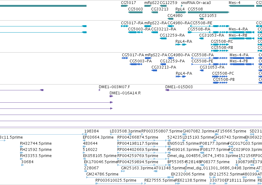Click BAC end DME1-016A14.R
Screen dimensions: 262x185
tap(125, 93)
